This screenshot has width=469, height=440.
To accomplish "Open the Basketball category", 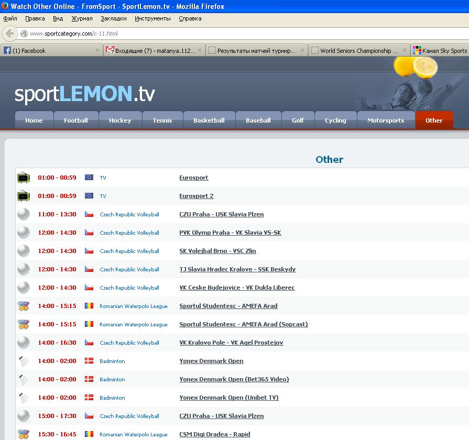I will coord(209,120).
